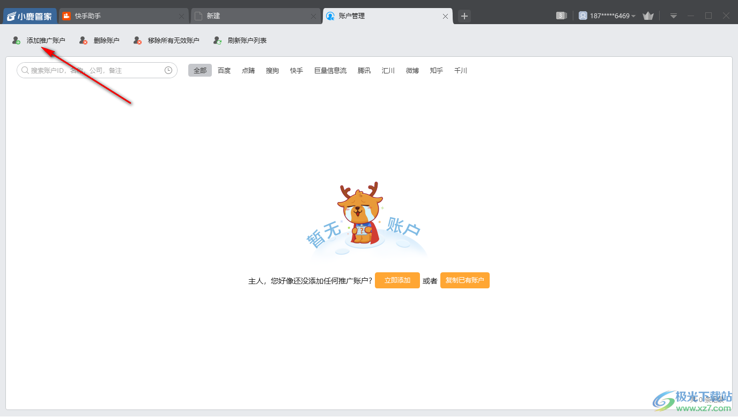Filter accounts by 千川
738x417 pixels.
tap(461, 70)
